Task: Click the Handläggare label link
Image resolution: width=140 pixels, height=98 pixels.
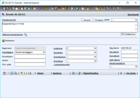Action: (8, 52)
